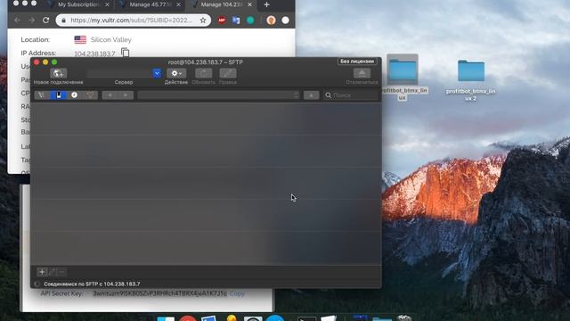This screenshot has height=321, width=570.
Task: Close the Manage 45.77 tab
Action: click(178, 4)
